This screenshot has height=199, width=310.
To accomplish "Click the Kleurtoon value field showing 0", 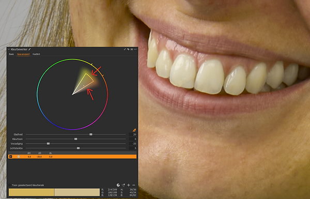I will point(133,139).
